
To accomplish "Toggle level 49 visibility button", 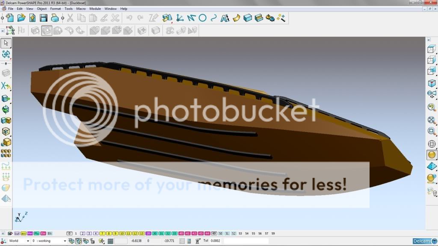I will point(214,234).
